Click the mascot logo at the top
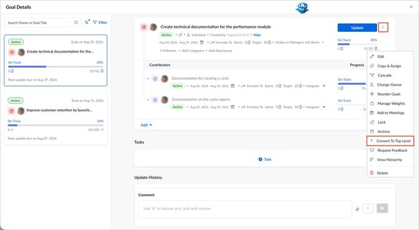419x230 pixels. point(302,7)
